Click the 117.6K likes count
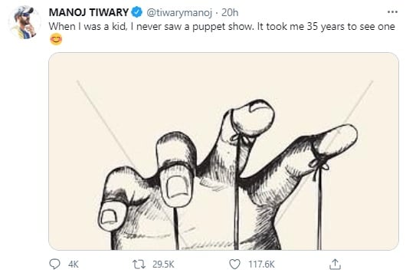Screen dimensions: 406x276 coord(261,264)
